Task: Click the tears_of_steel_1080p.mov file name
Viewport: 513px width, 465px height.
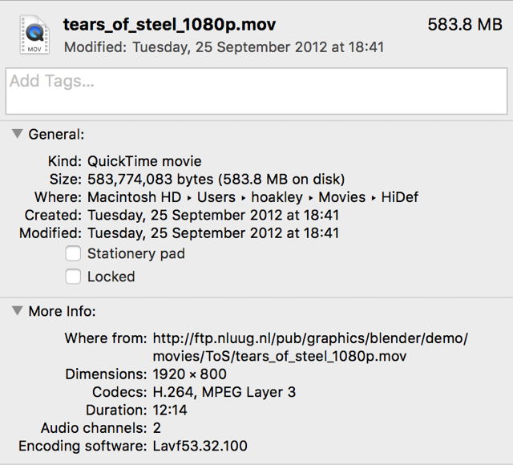Action: coord(169,25)
